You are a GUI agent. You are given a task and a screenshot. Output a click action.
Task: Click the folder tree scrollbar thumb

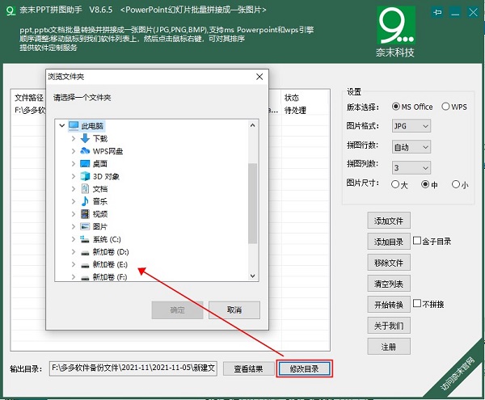(x=252, y=204)
